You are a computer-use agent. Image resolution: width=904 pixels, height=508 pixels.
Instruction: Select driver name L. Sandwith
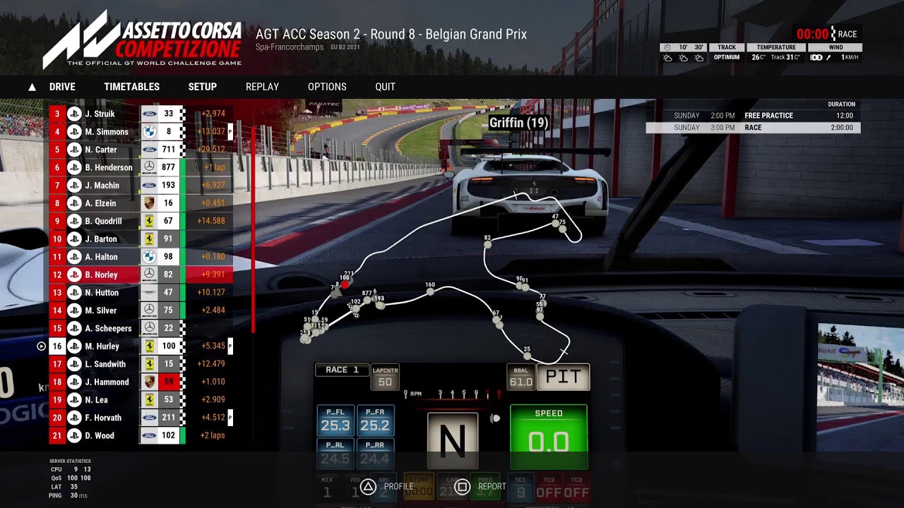105,364
